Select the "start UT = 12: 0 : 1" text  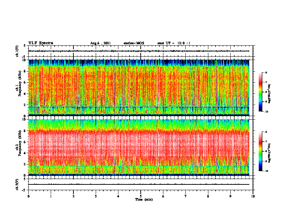coord(174,43)
